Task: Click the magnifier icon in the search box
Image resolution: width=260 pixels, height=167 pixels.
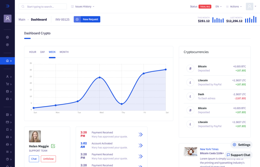Action: tap(23, 6)
